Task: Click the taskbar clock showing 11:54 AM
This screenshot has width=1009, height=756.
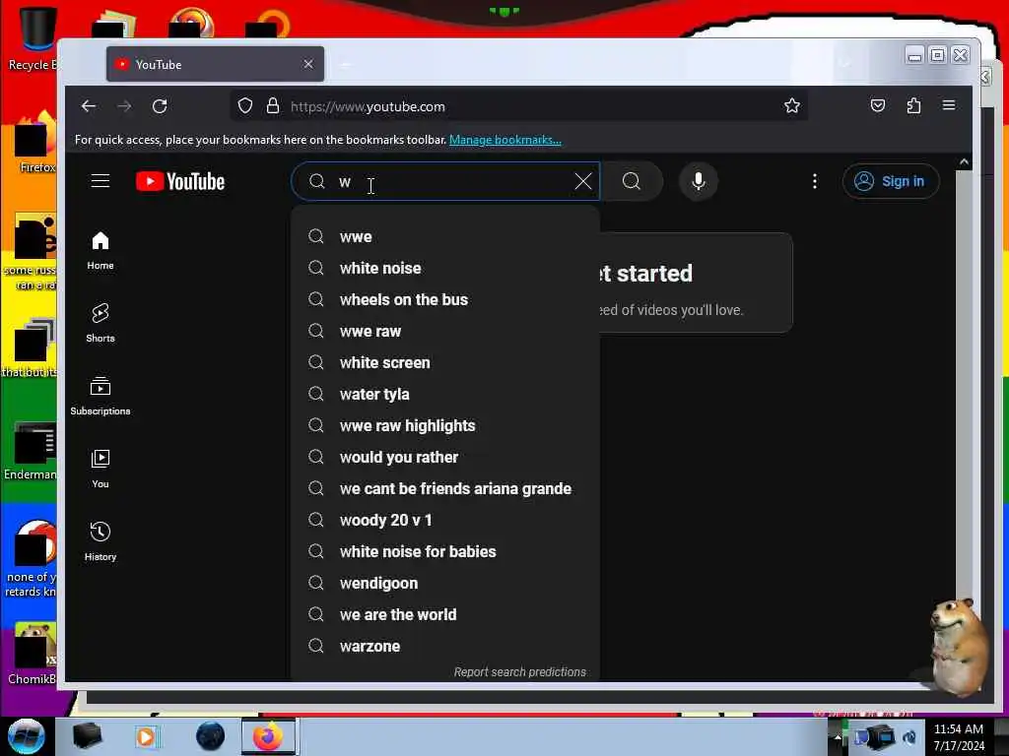Action: click(959, 737)
